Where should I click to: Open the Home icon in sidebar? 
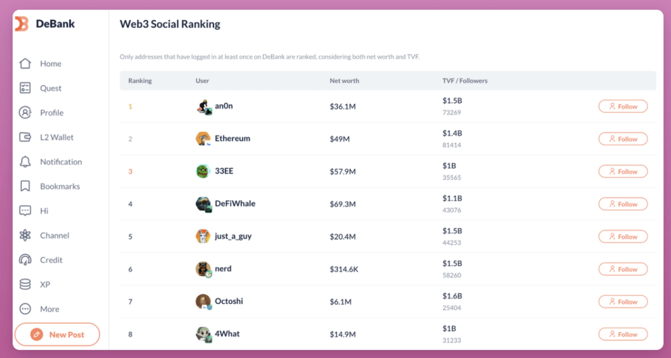click(25, 63)
